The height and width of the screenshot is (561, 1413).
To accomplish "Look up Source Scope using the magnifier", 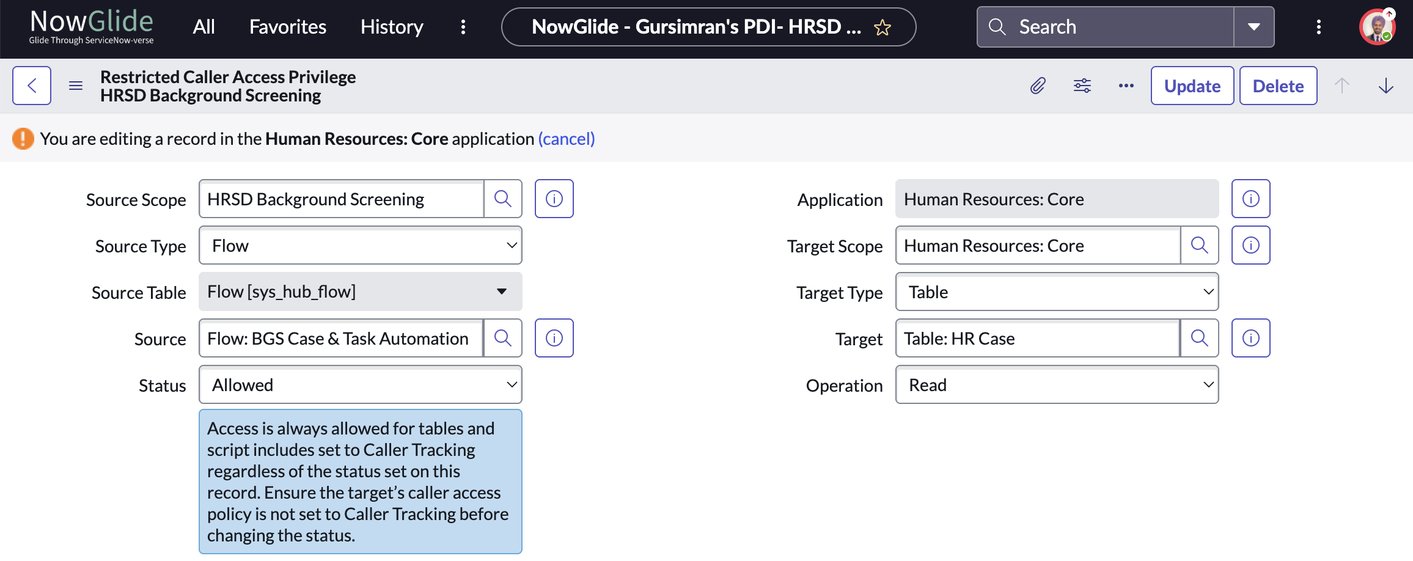I will click(x=503, y=199).
